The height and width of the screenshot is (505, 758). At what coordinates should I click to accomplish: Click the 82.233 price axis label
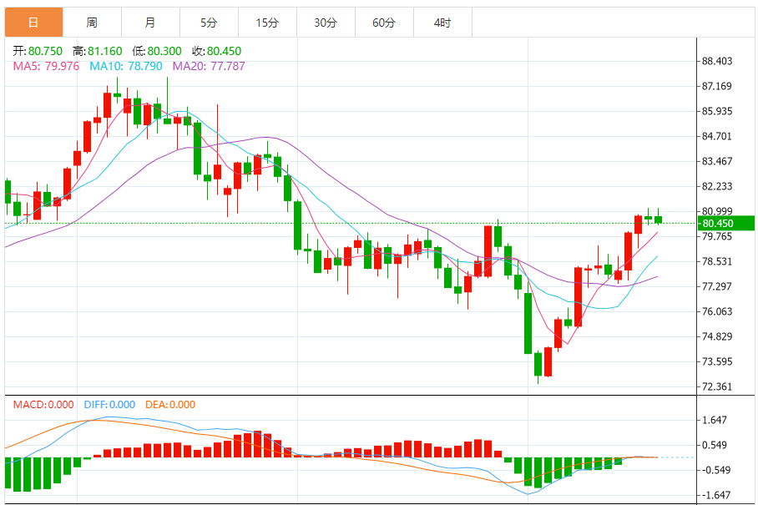click(x=717, y=186)
